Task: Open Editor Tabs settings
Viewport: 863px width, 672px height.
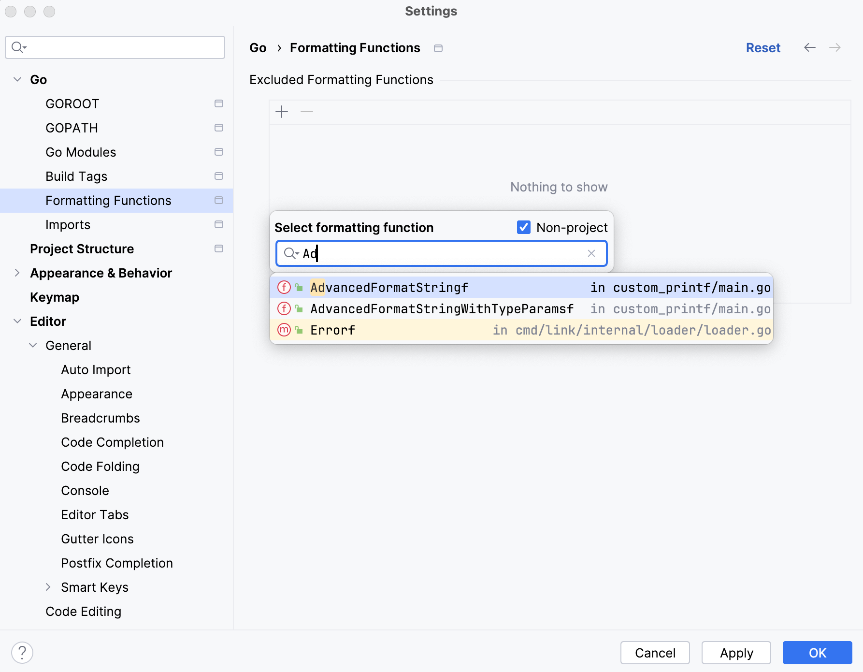Action: [95, 515]
